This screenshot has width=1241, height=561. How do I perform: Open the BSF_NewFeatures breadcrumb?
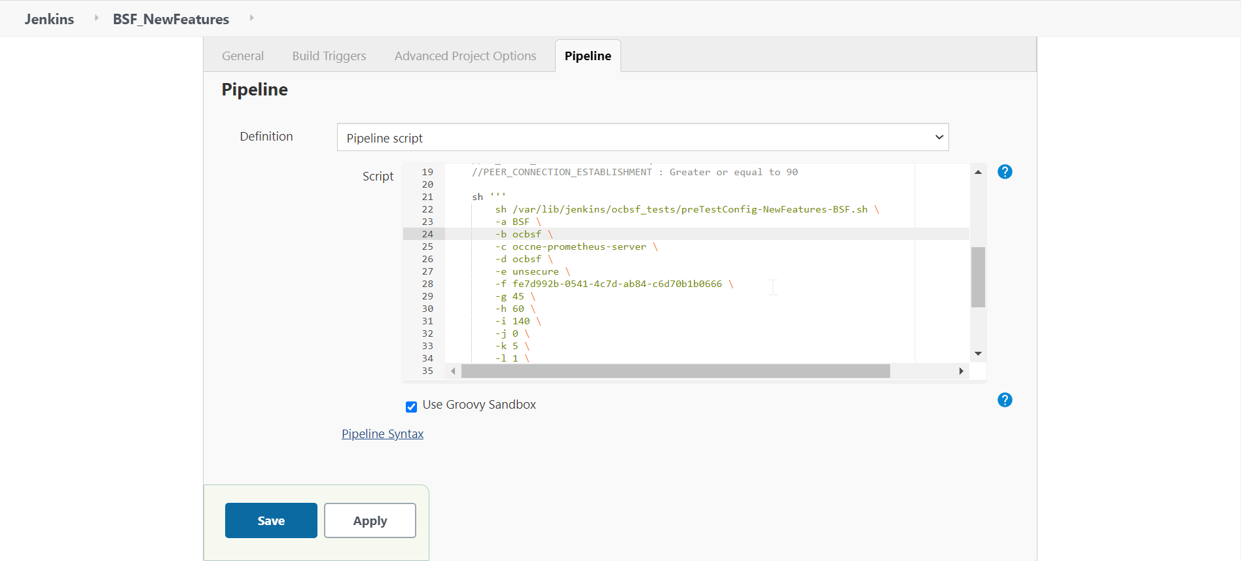tap(171, 19)
